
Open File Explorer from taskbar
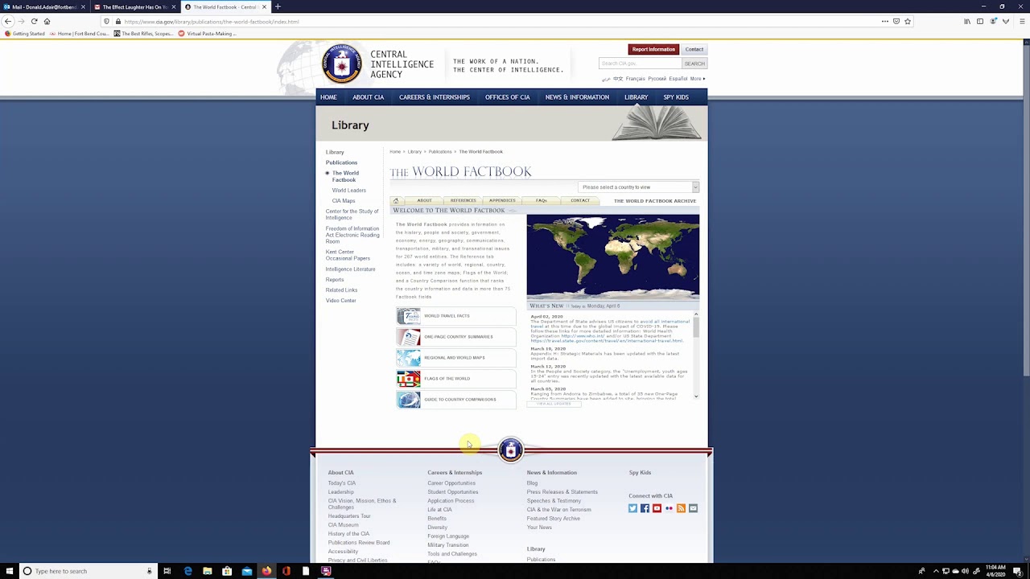pyautogui.click(x=208, y=571)
